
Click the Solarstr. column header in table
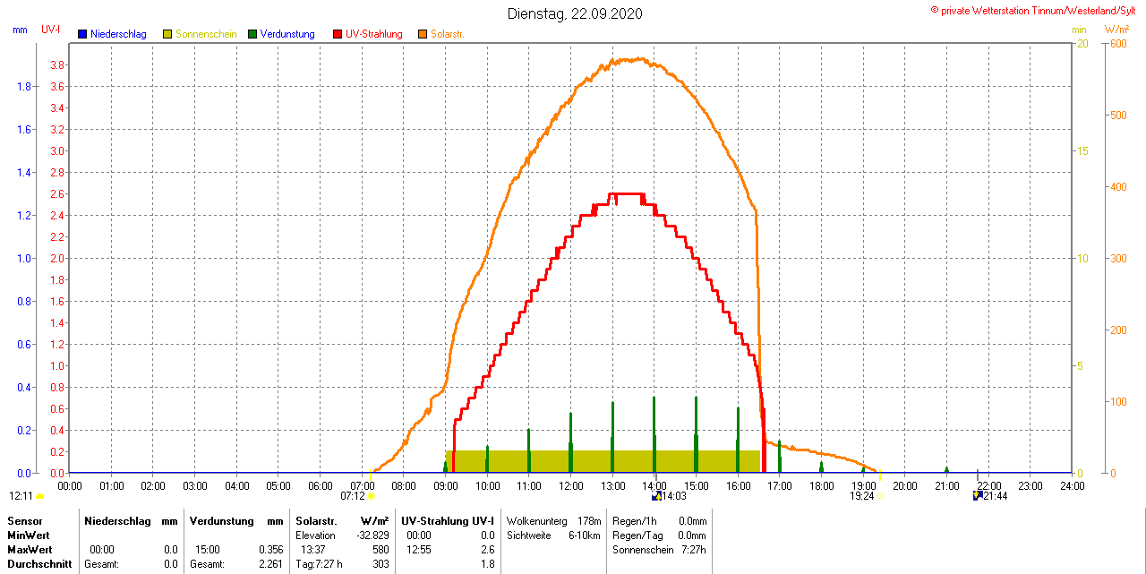click(315, 520)
